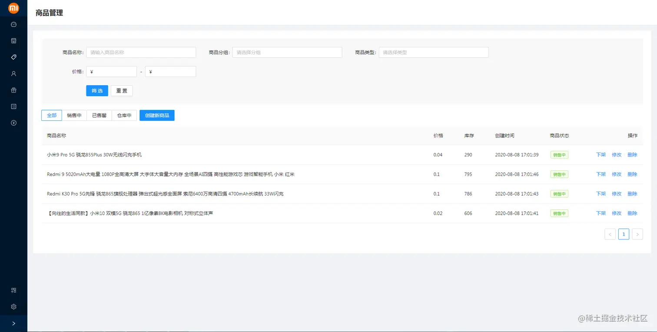Click the 销售中 status tag of Redmi 9

pos(559,174)
